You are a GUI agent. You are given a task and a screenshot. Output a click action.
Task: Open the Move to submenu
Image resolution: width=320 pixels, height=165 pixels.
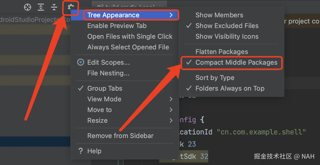point(100,110)
